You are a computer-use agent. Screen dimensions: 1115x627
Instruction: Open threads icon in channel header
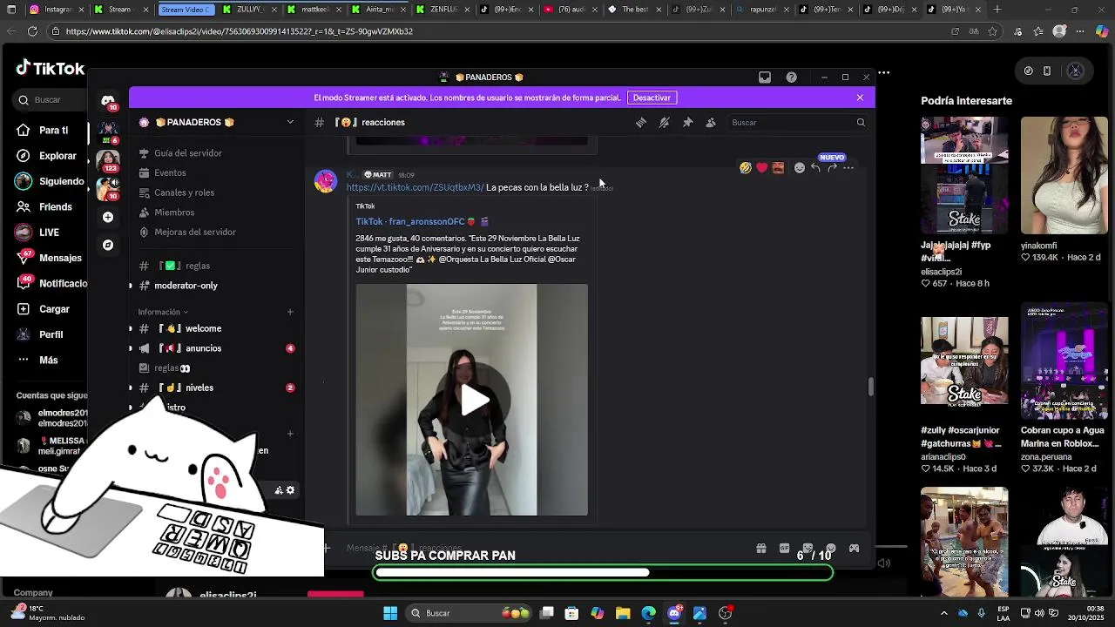(x=641, y=123)
